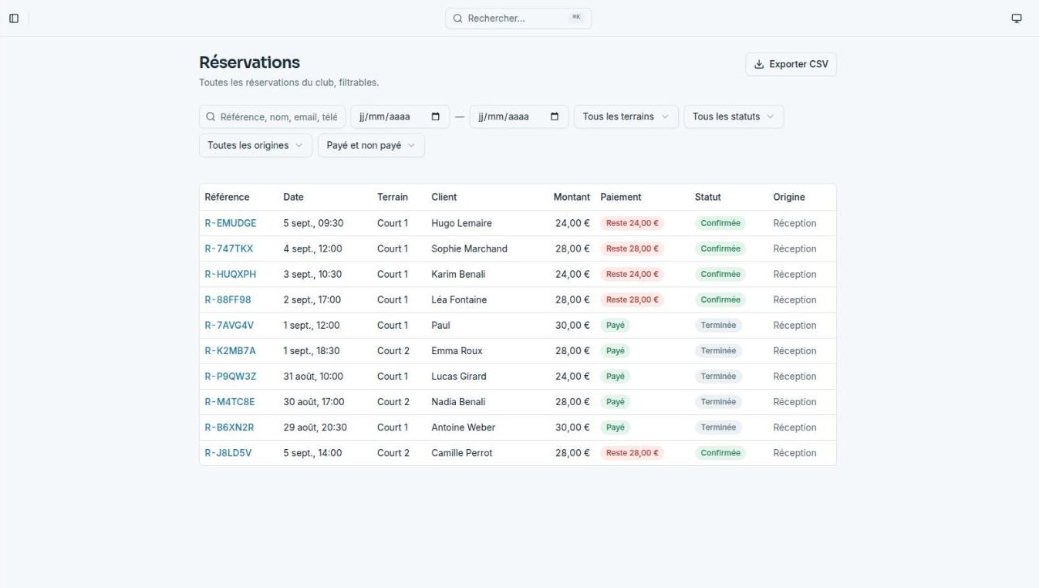This screenshot has height=588, width=1039.
Task: Click Reste 28,00 € badge for Sophie Marchand
Action: 632,248
